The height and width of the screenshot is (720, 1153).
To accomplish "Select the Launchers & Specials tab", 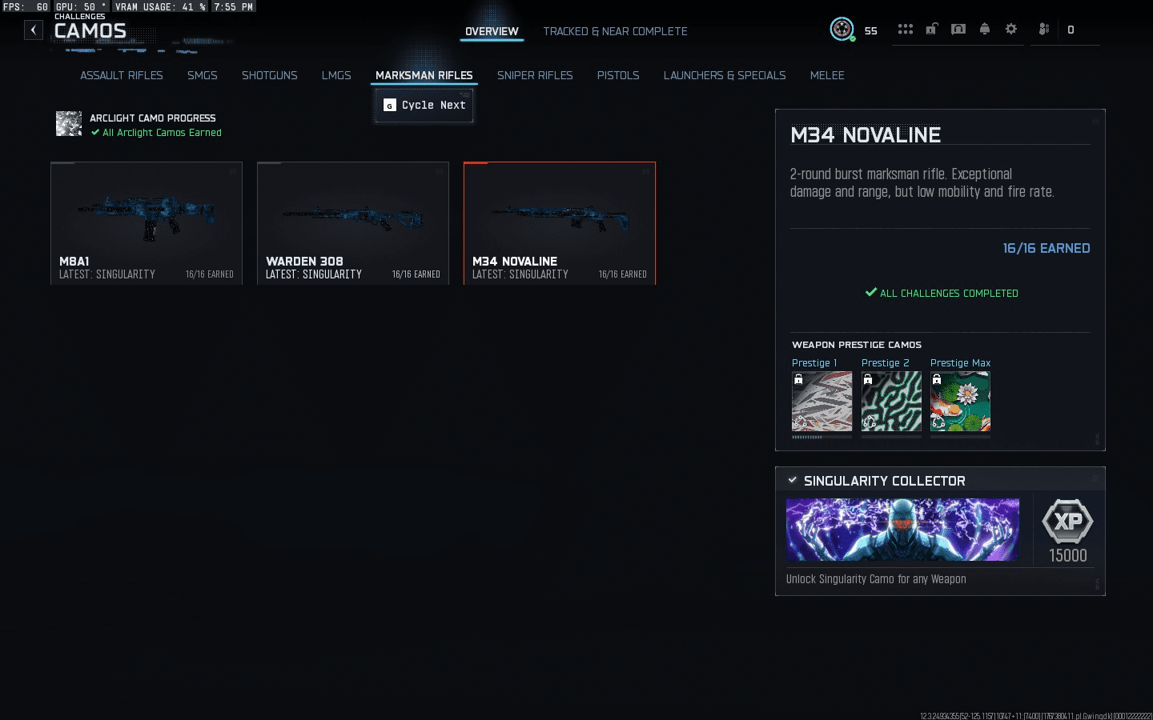I will [x=724, y=75].
